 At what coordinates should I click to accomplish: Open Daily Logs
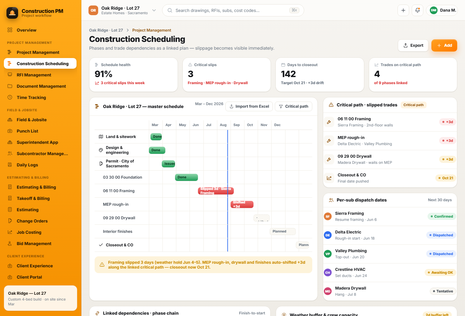[40, 165]
